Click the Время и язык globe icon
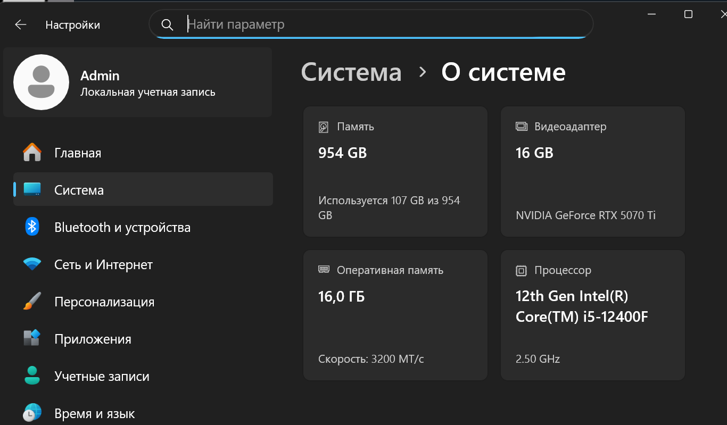The image size is (727, 425). coord(32,413)
